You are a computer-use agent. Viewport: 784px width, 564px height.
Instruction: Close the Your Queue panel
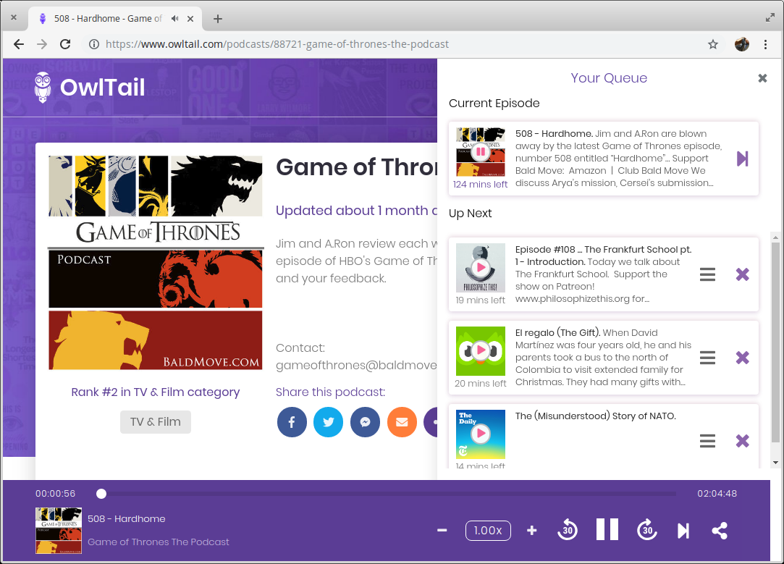pos(762,78)
